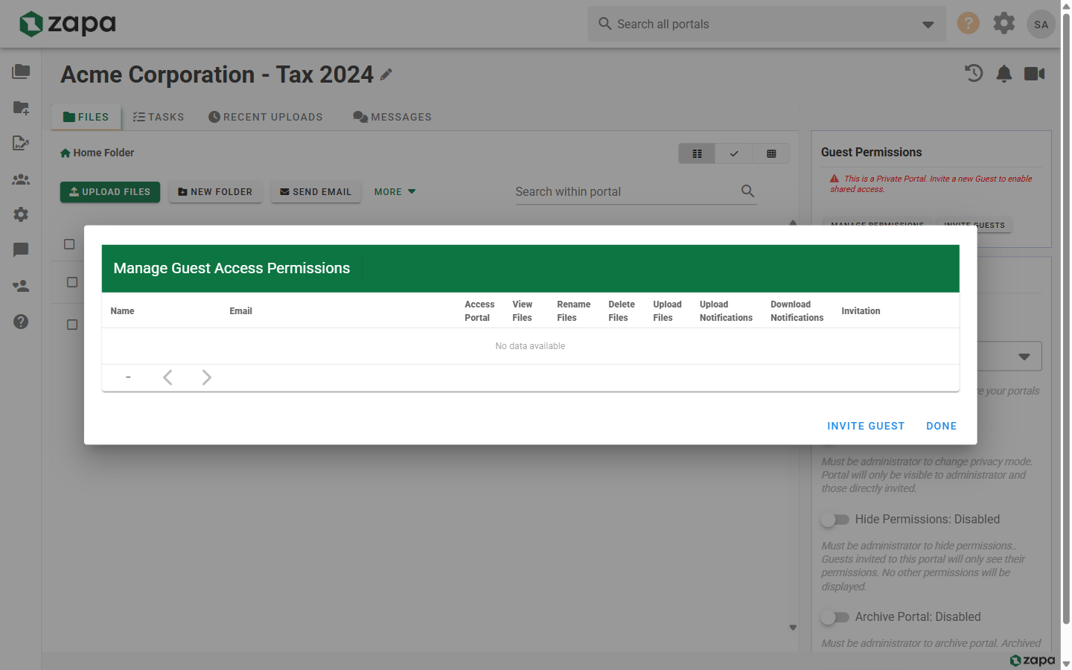Image resolution: width=1072 pixels, height=670 pixels.
Task: Click add new portal folder-plus sidebar icon
Action: pyautogui.click(x=21, y=107)
